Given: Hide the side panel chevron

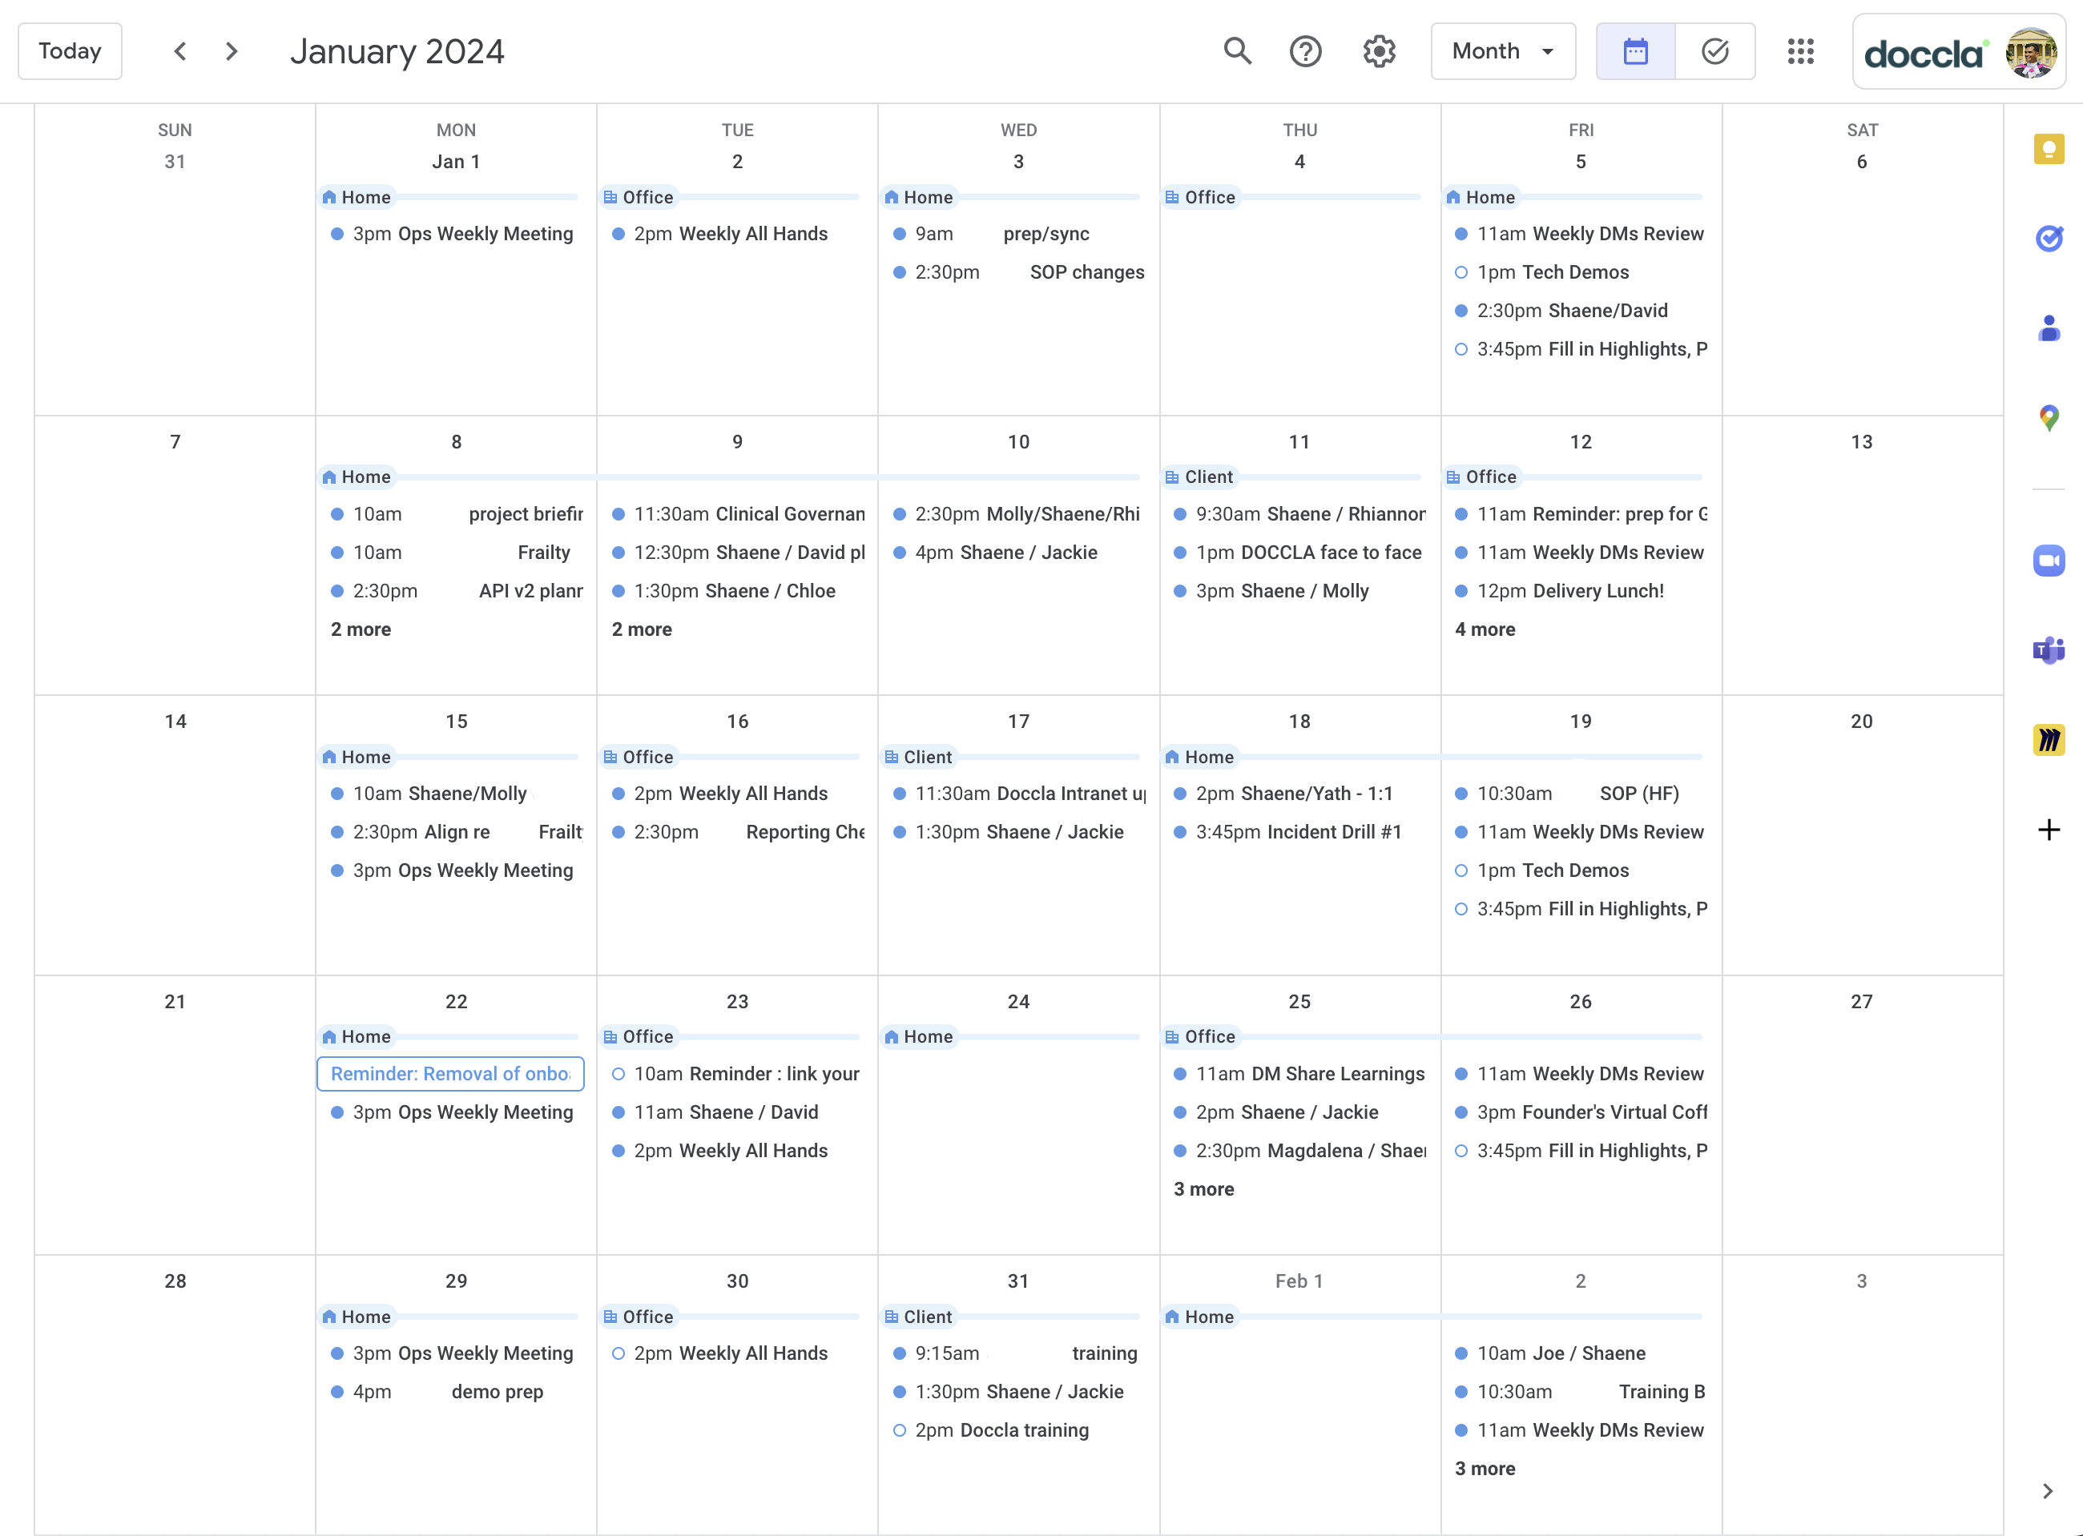Looking at the screenshot, I should click(x=2047, y=1490).
